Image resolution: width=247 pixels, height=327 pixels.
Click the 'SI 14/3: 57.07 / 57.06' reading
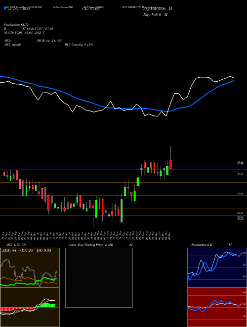click(38, 29)
